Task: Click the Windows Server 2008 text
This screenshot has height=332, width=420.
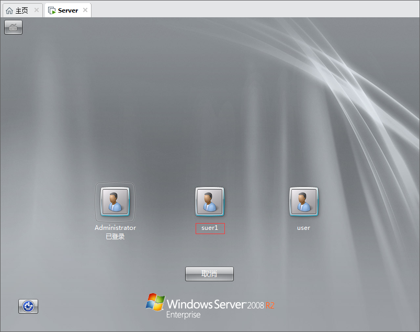Action: (215, 304)
